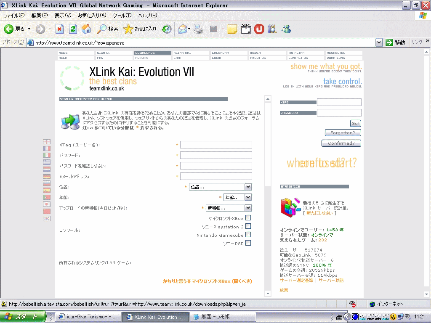Screen dimensions: 431x323
Task: Select the Korean flag language icon
Action: (47, 219)
